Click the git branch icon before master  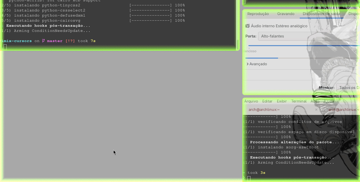click(x=43, y=41)
